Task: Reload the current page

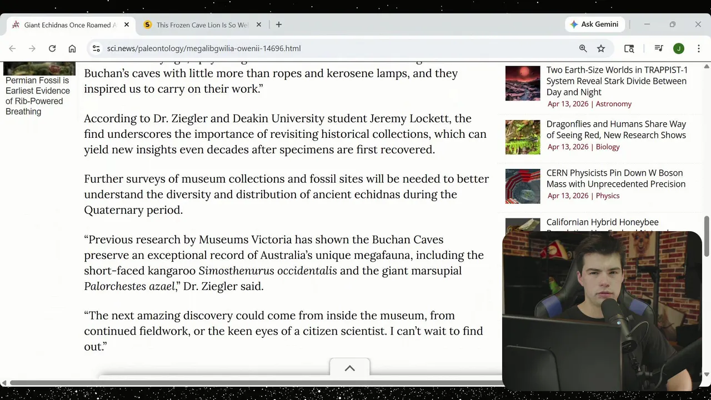Action: click(x=52, y=48)
